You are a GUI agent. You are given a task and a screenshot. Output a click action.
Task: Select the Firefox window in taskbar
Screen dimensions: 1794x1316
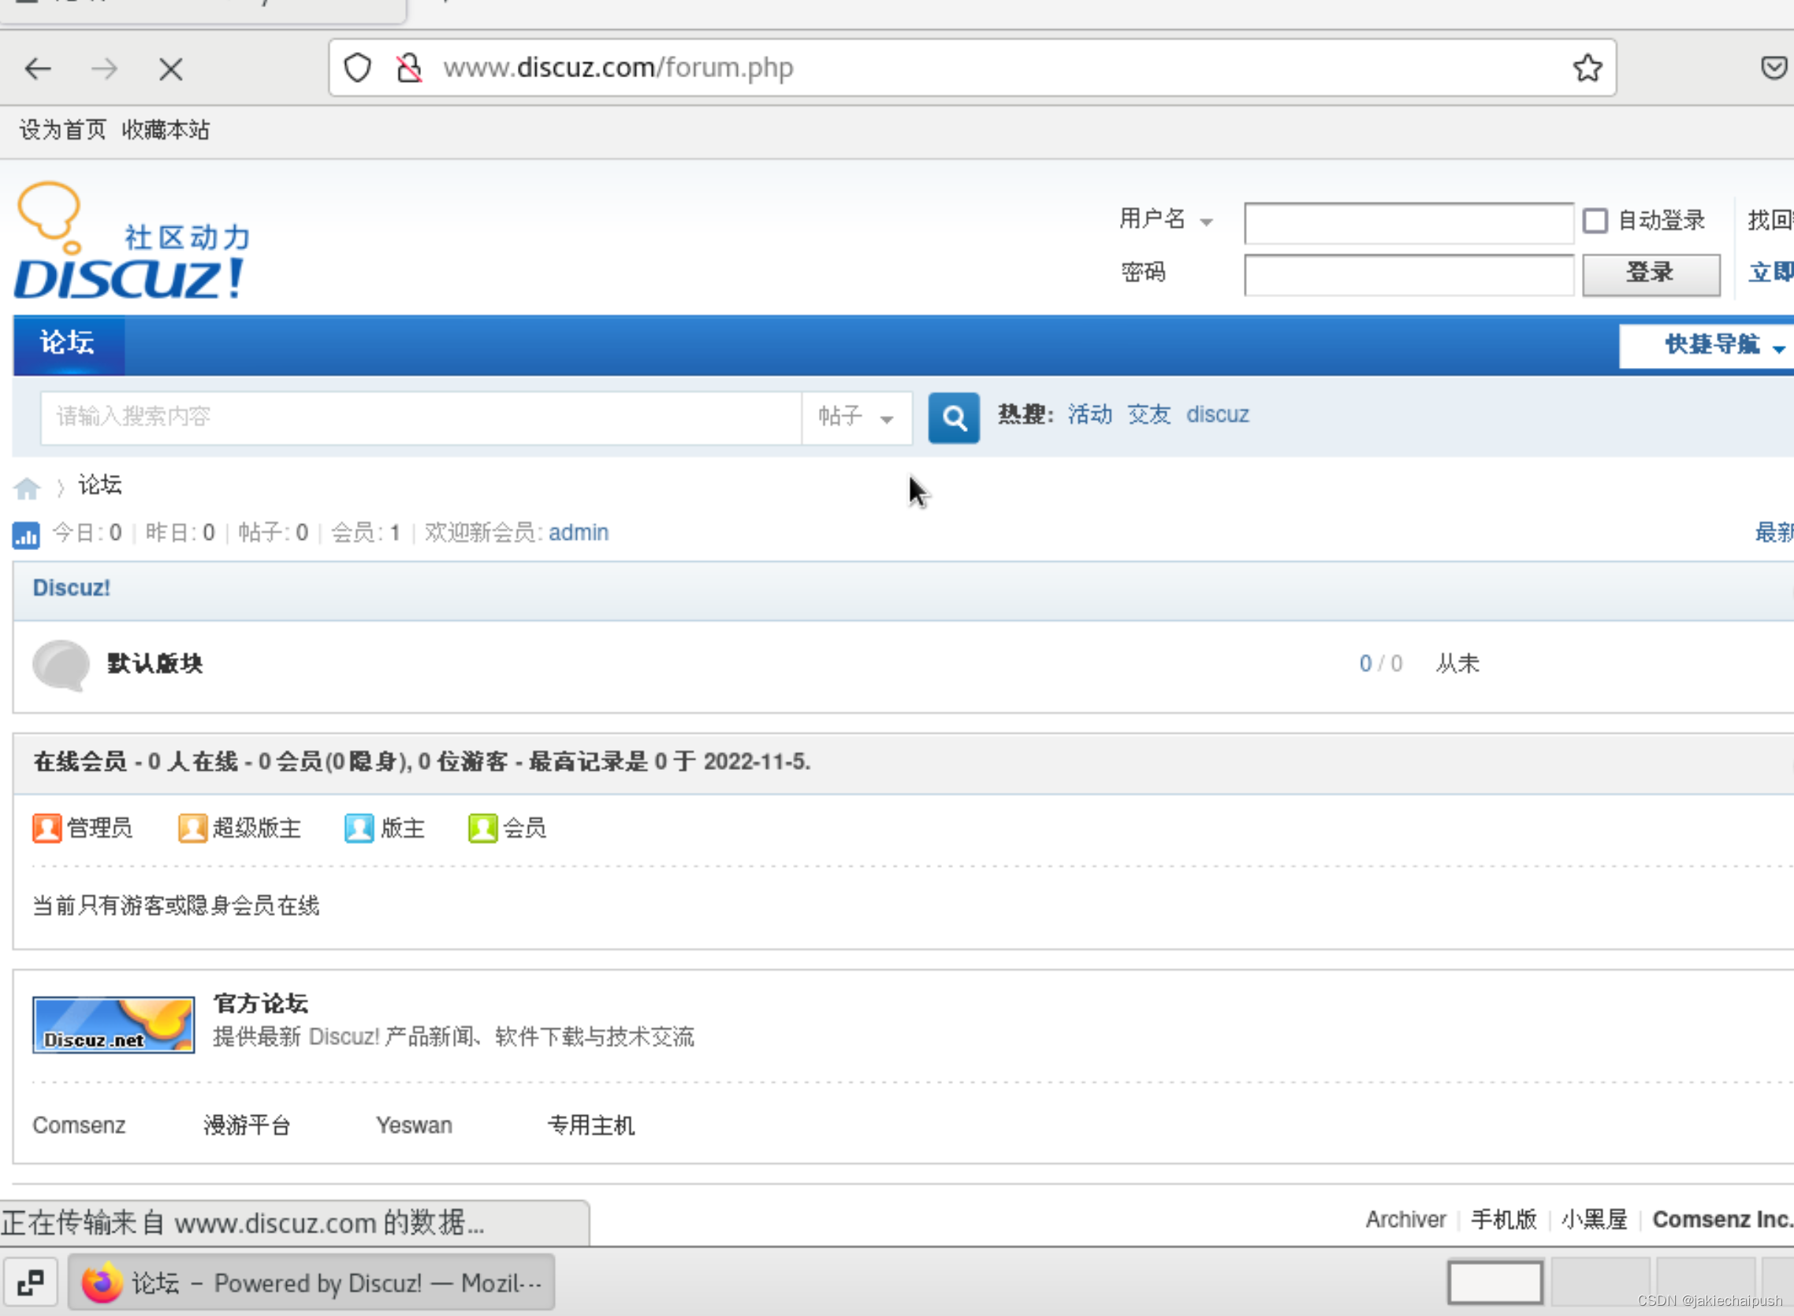click(311, 1283)
